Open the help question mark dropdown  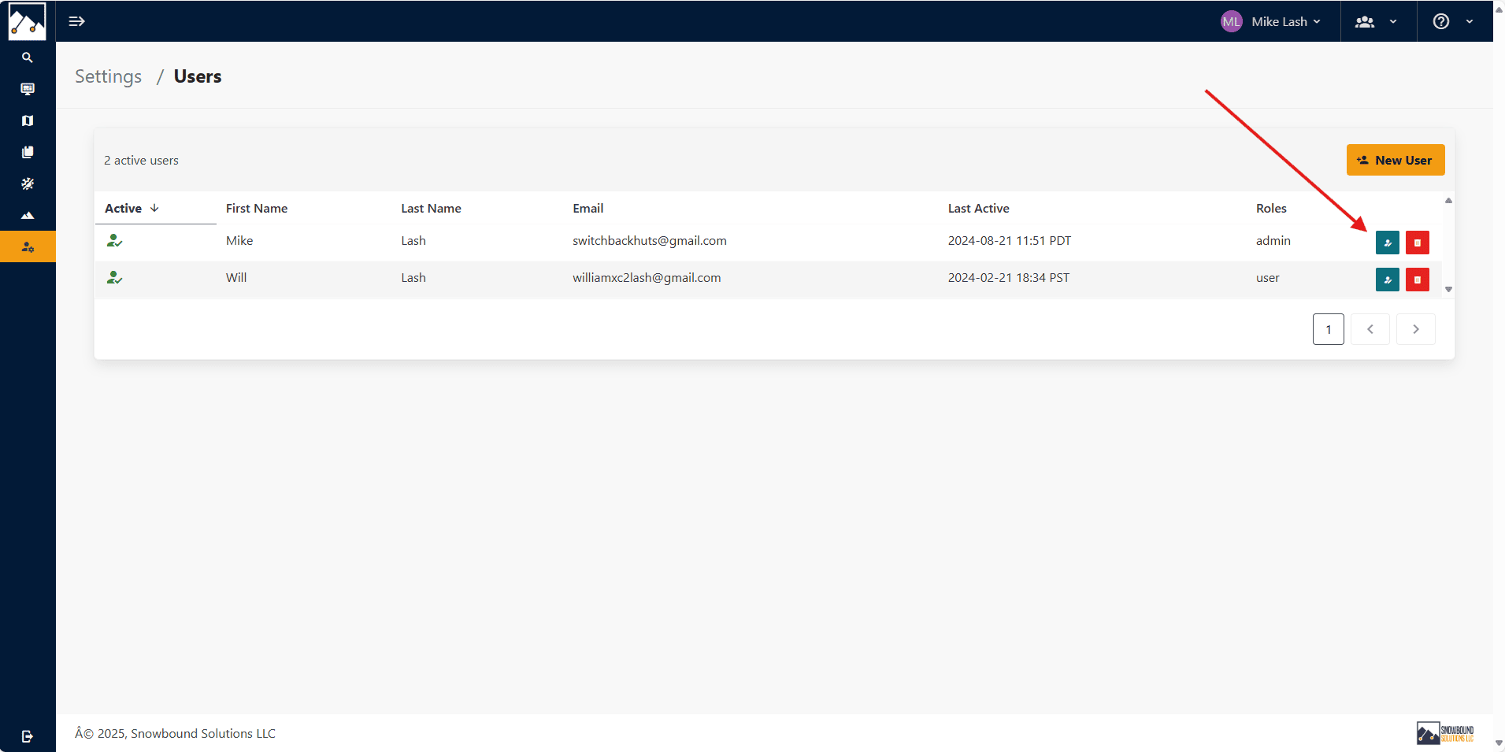pyautogui.click(x=1452, y=21)
